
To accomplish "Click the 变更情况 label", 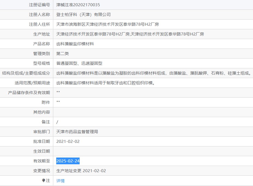I will [42, 171].
